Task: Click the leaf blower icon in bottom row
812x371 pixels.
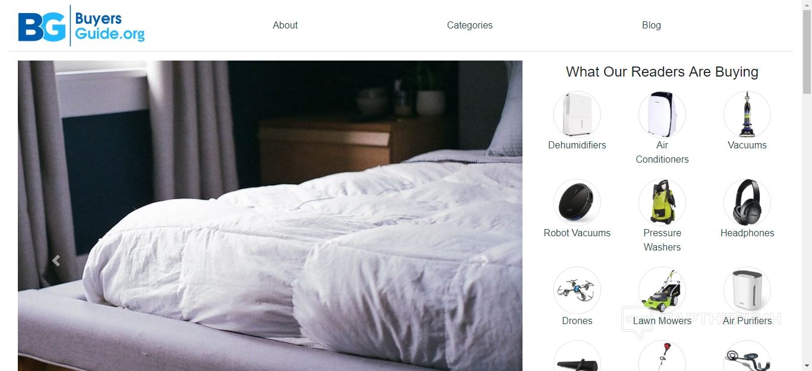Action: [577, 356]
